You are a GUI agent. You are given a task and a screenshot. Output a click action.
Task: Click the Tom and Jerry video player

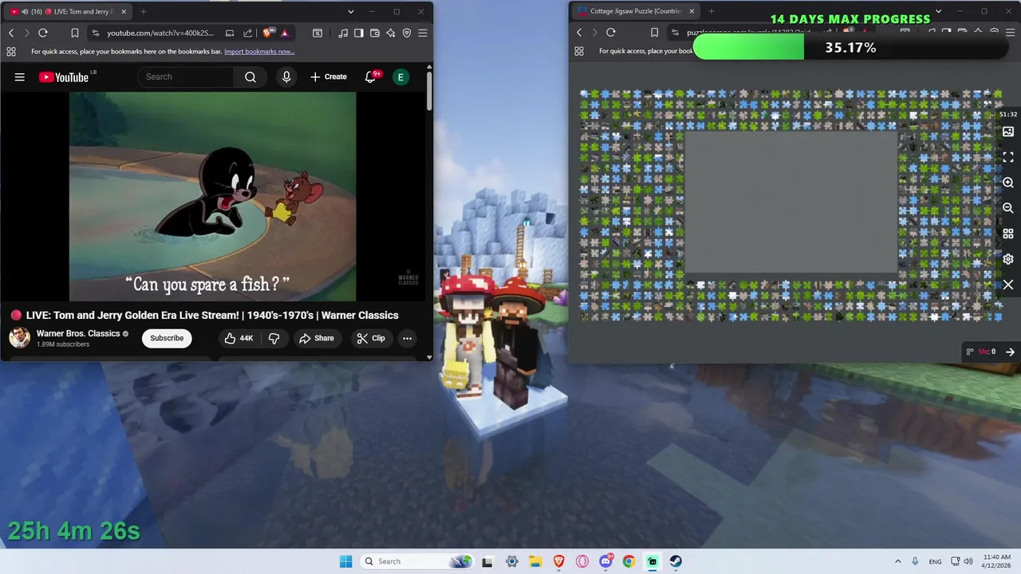point(212,196)
